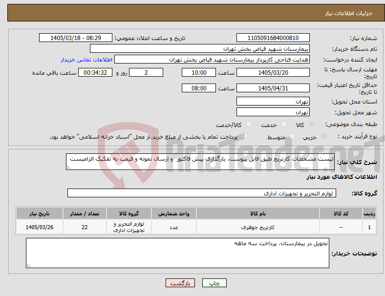Image resolution: width=385 pixels, height=296 pixels.
Task: Click the ردیف column header
Action: [x=369, y=213]
